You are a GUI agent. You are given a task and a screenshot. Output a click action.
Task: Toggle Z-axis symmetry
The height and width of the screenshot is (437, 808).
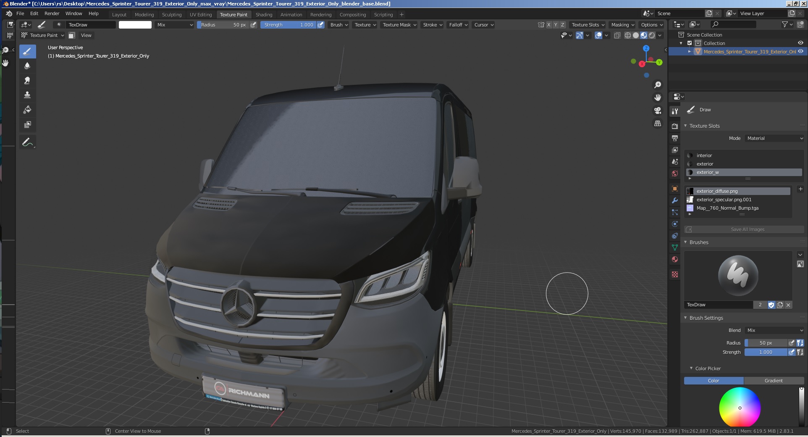(563, 25)
